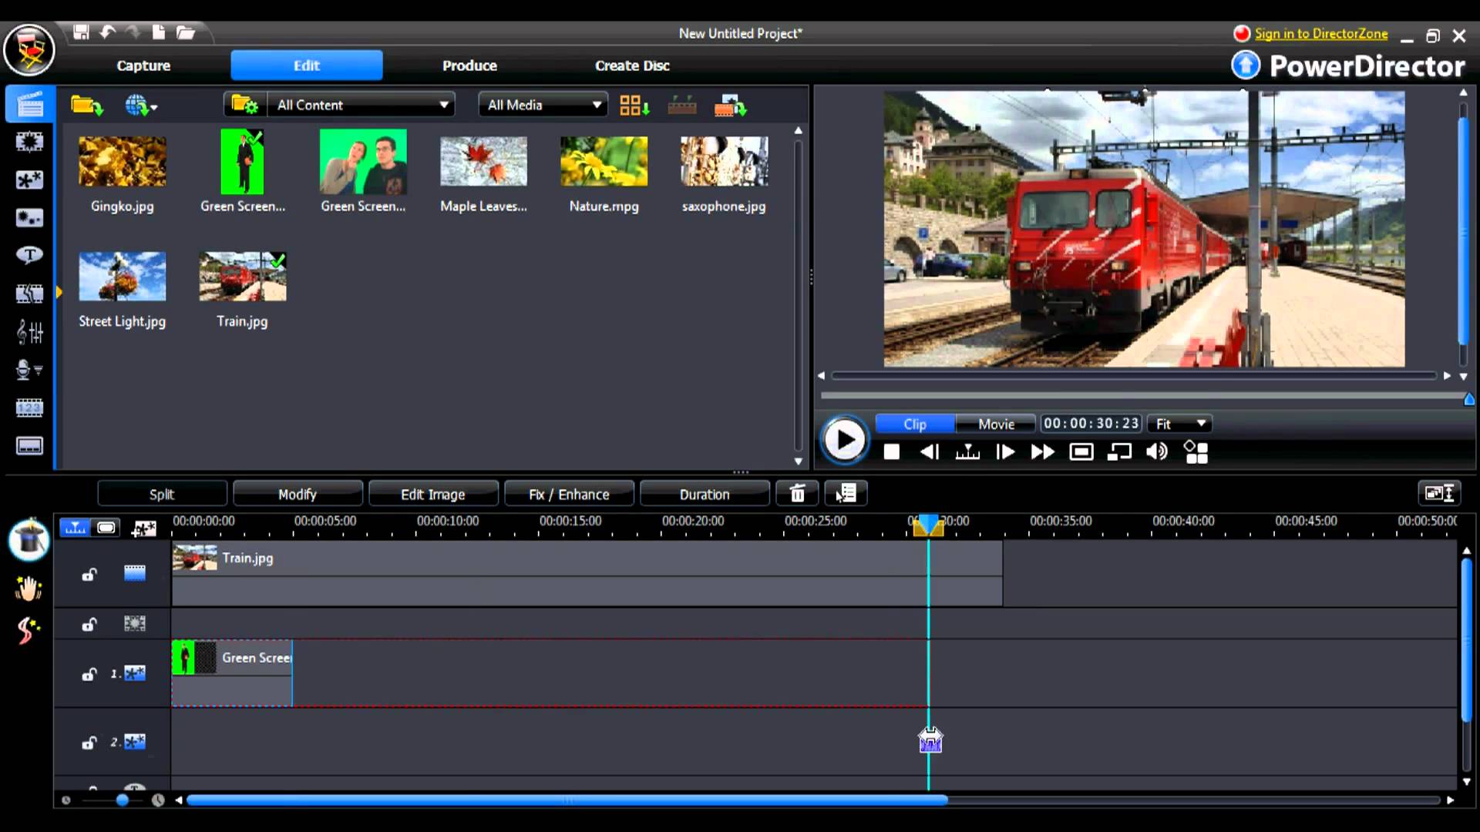Go to the Create Disc tab
The height and width of the screenshot is (832, 1480).
(632, 65)
